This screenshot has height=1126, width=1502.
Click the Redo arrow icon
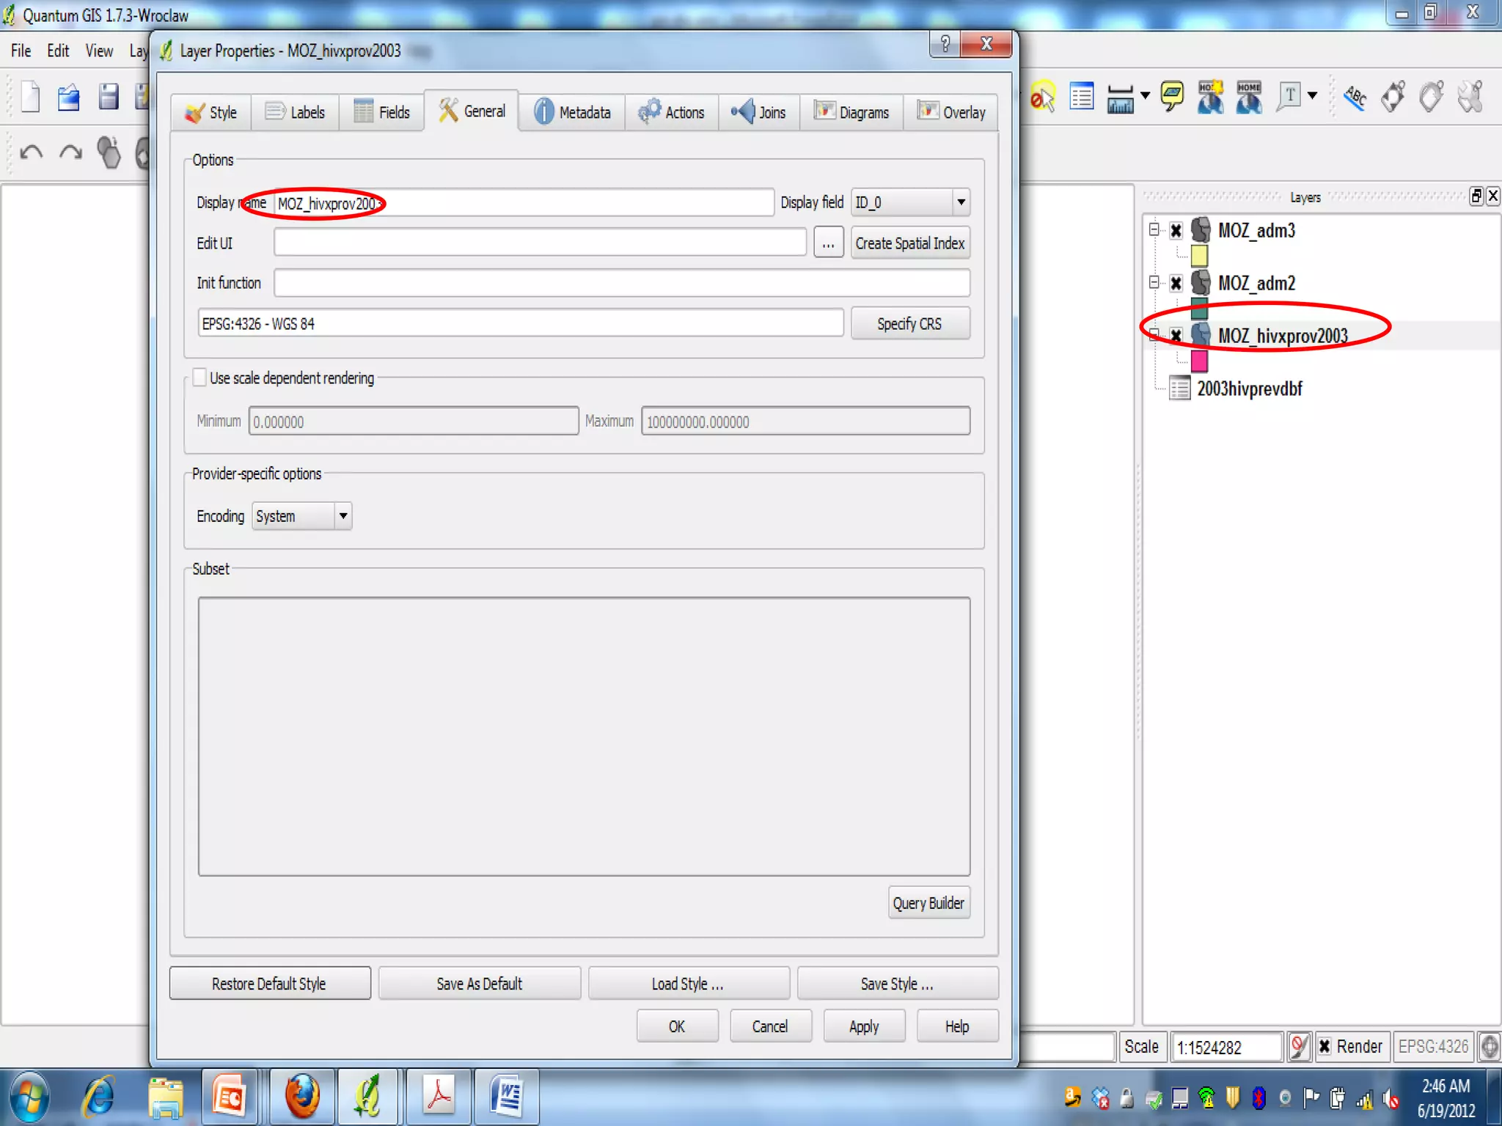pyautogui.click(x=70, y=152)
